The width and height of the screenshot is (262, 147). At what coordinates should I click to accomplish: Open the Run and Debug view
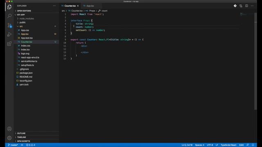point(9,34)
